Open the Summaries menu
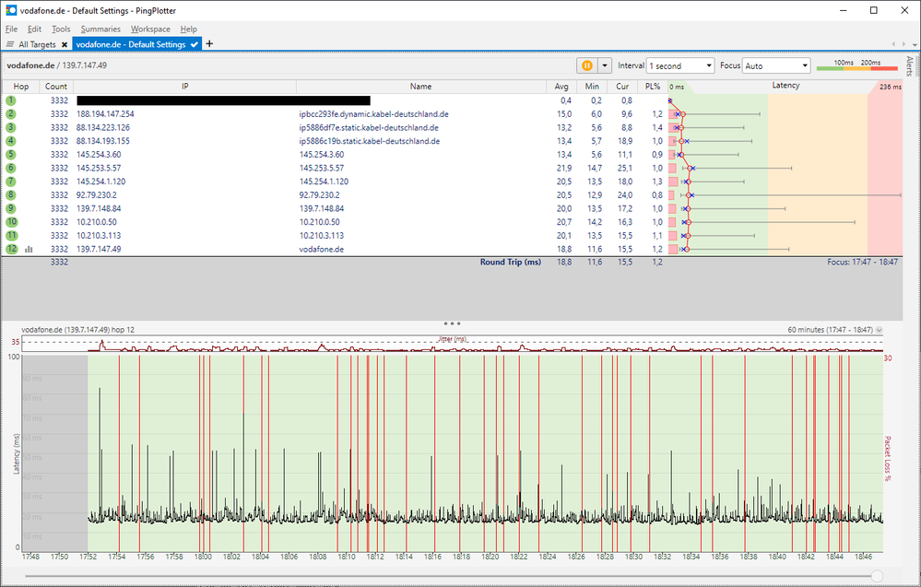This screenshot has height=587, width=921. click(x=100, y=29)
